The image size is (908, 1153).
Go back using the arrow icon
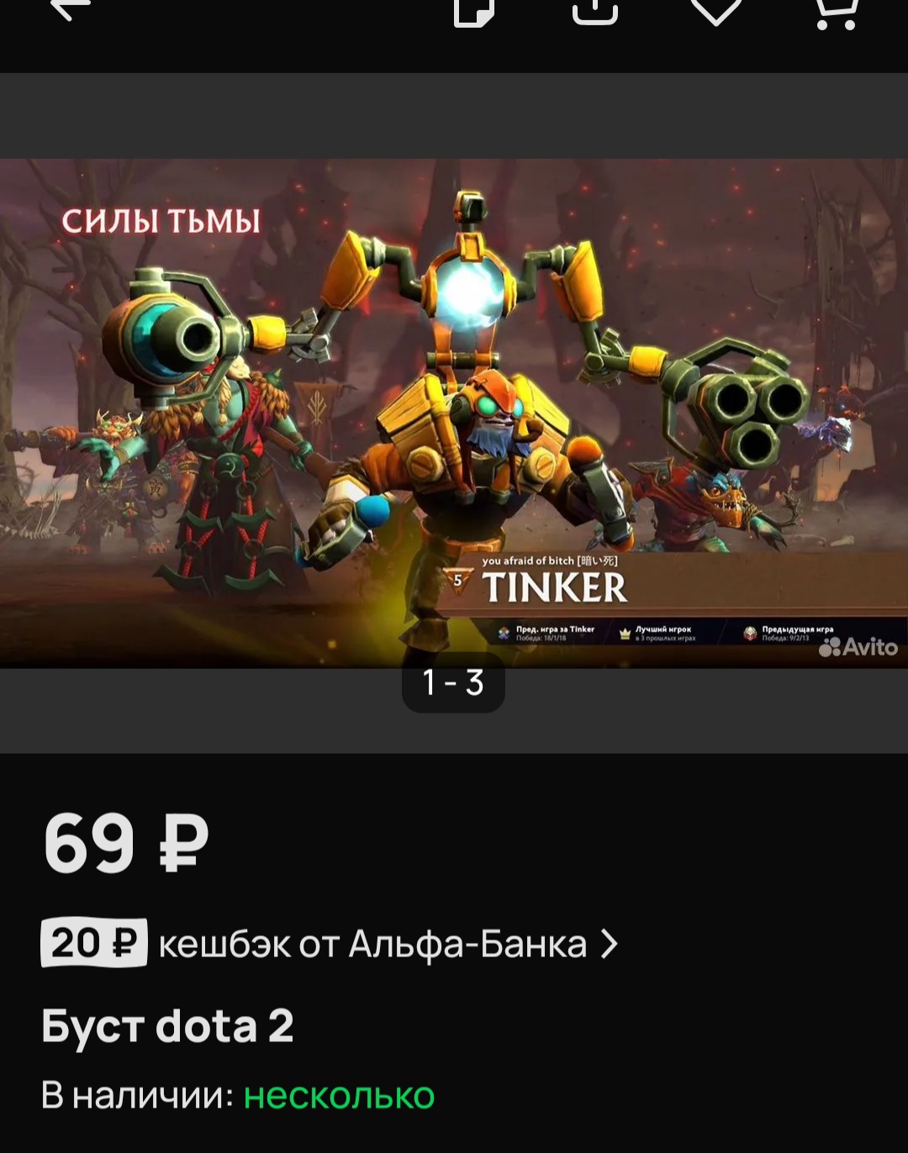click(x=71, y=10)
